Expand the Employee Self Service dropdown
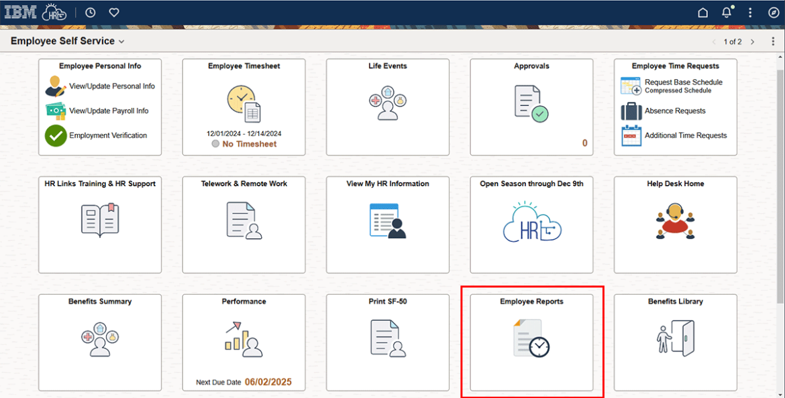Screen dimensions: 785x398 121,41
